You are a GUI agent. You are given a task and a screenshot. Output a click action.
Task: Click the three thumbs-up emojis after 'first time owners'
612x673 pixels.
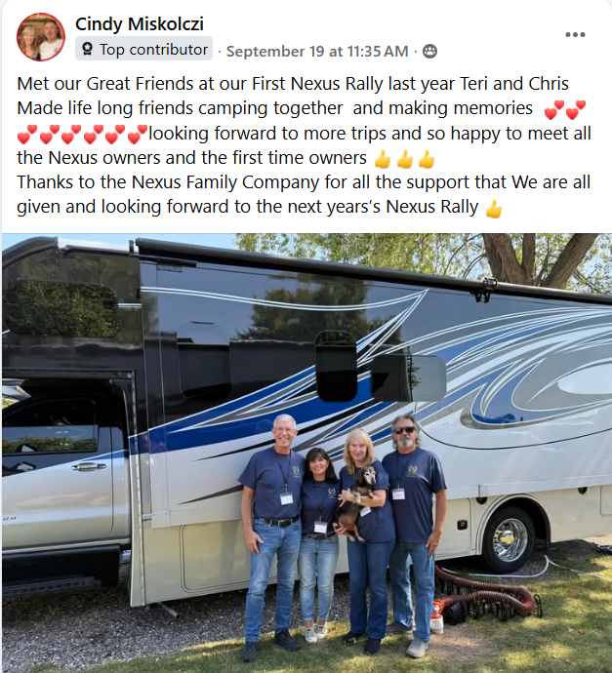click(x=404, y=159)
